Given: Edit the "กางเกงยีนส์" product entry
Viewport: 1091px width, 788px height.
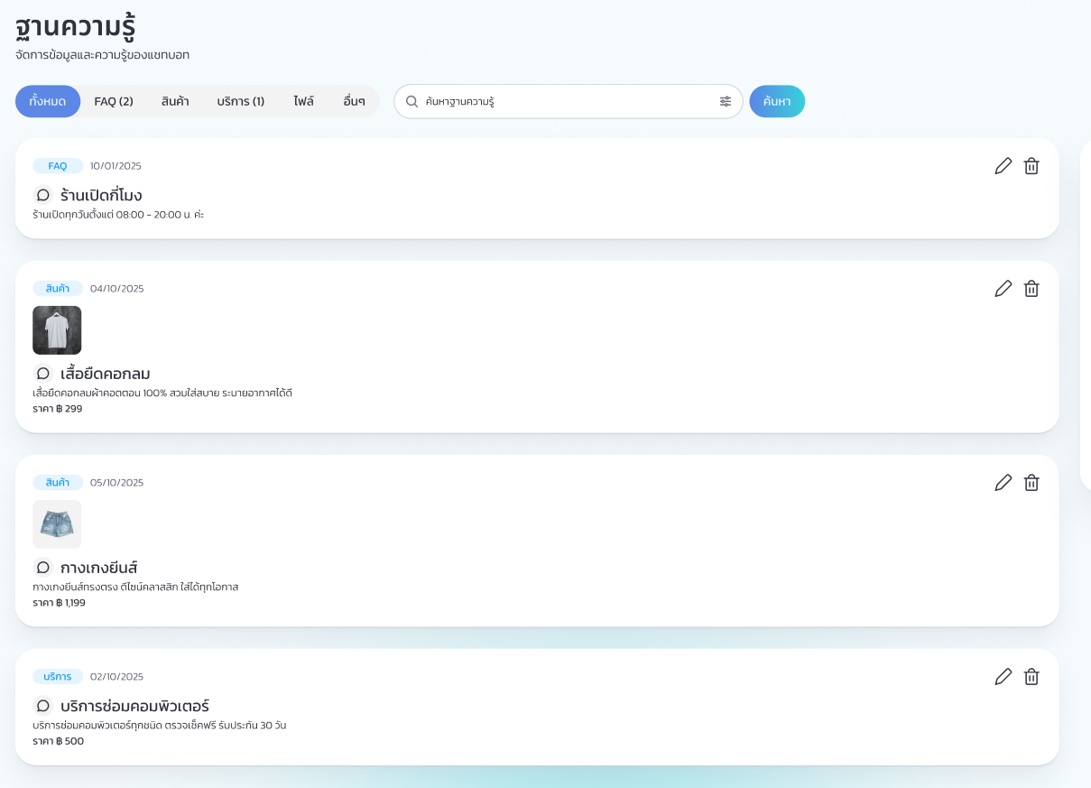Looking at the screenshot, I should click(1003, 483).
